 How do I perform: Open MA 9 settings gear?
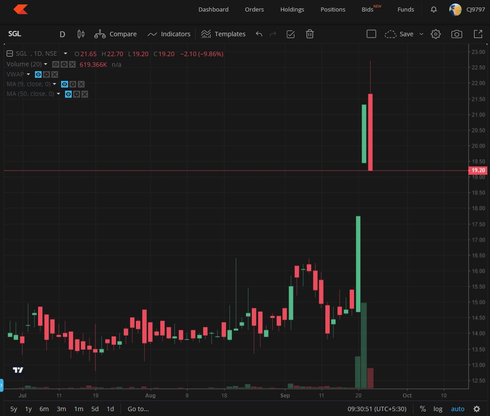[73, 84]
